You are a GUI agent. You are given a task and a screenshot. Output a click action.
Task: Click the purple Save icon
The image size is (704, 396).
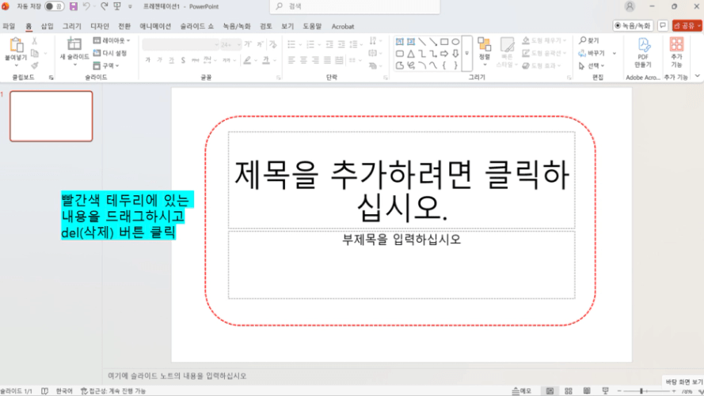tap(74, 6)
